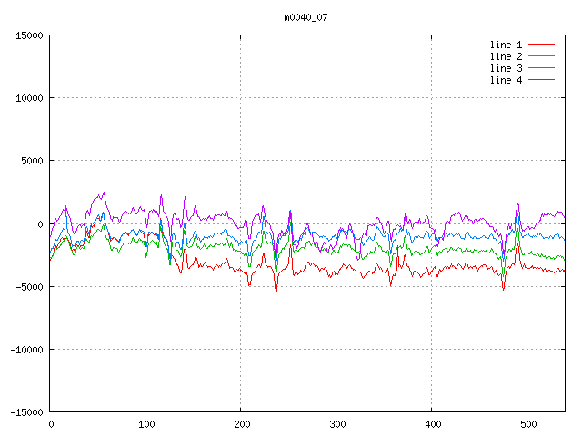
Task: Click the 15000 y-axis tick label
Action: point(29,35)
